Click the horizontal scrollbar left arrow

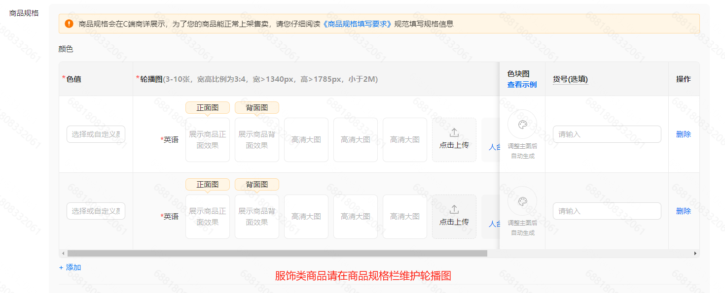(x=63, y=253)
